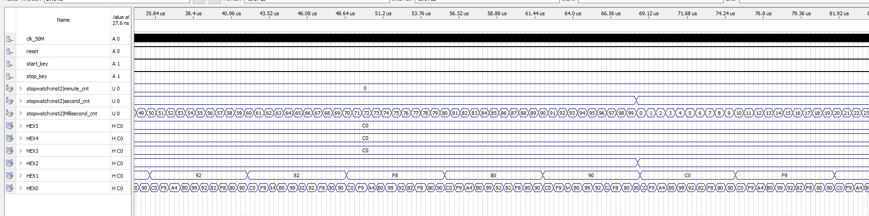Click the input pin icon for reset
The height and width of the screenshot is (216, 869).
pyautogui.click(x=9, y=51)
